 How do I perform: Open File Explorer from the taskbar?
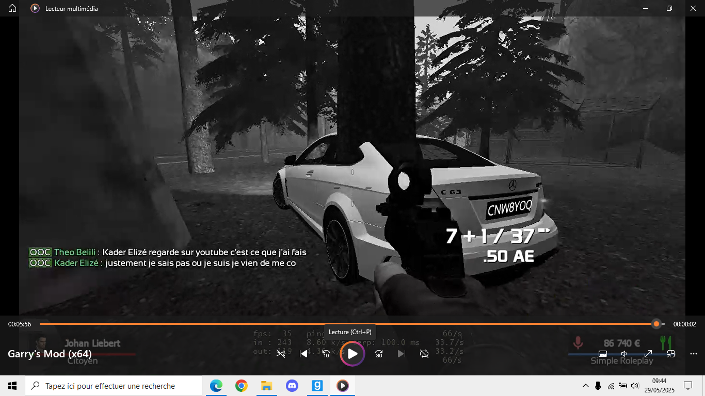pos(266,386)
